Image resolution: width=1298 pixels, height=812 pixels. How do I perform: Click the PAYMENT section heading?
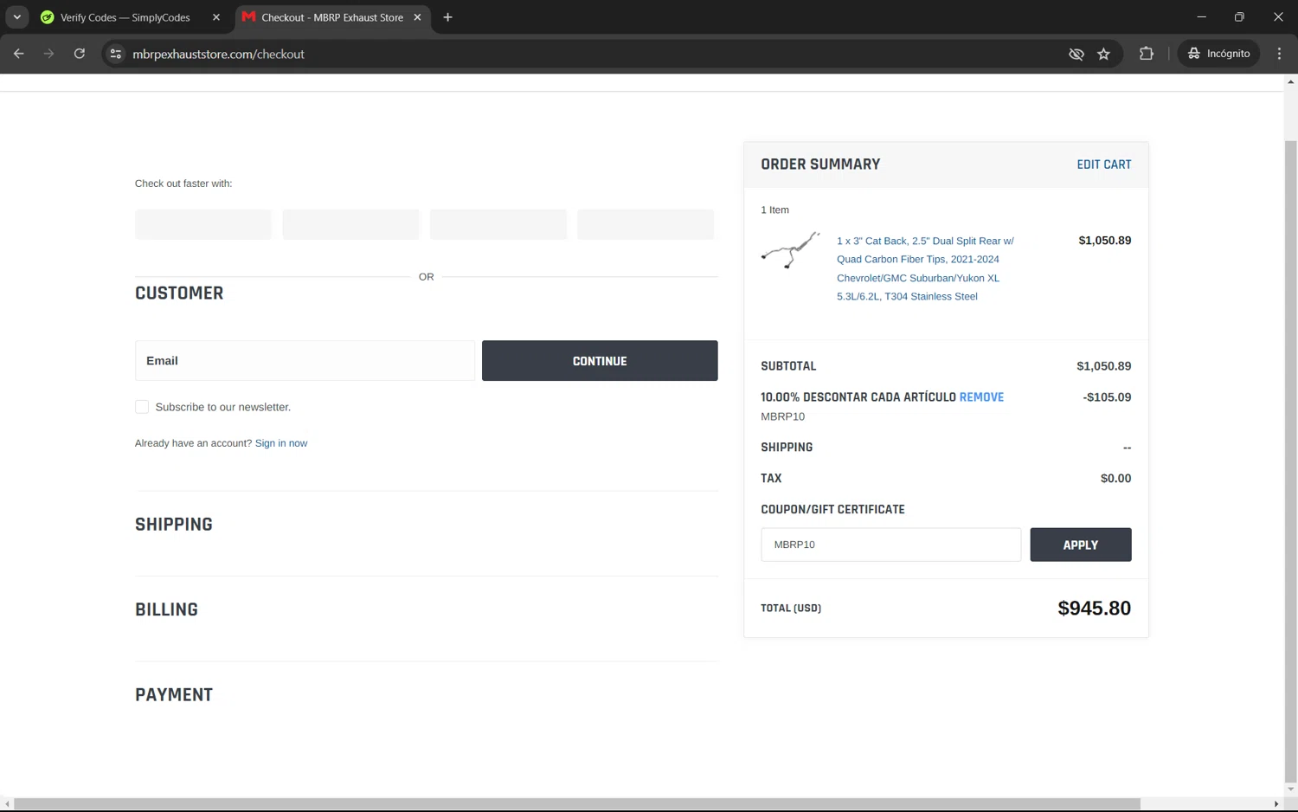(174, 695)
